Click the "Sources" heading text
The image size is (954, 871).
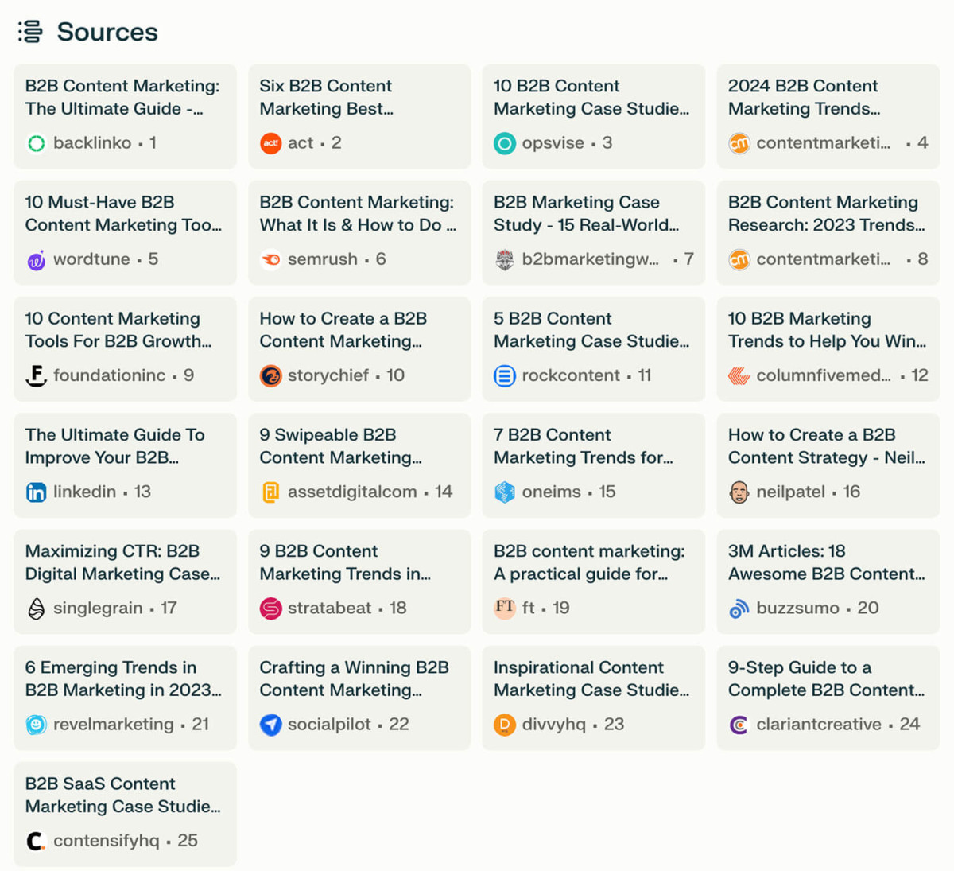coord(107,32)
